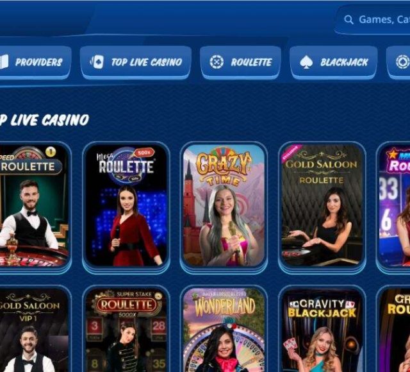Select the Roulette category tab
This screenshot has width=410, height=372.
[240, 63]
